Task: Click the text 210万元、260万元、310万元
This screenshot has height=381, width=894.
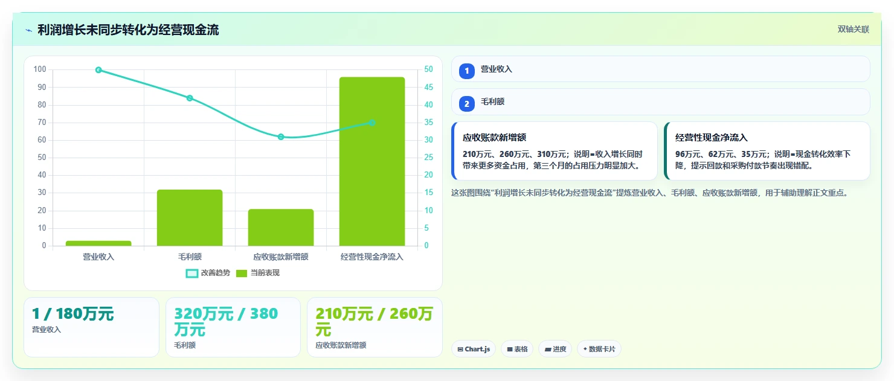Action: point(515,155)
